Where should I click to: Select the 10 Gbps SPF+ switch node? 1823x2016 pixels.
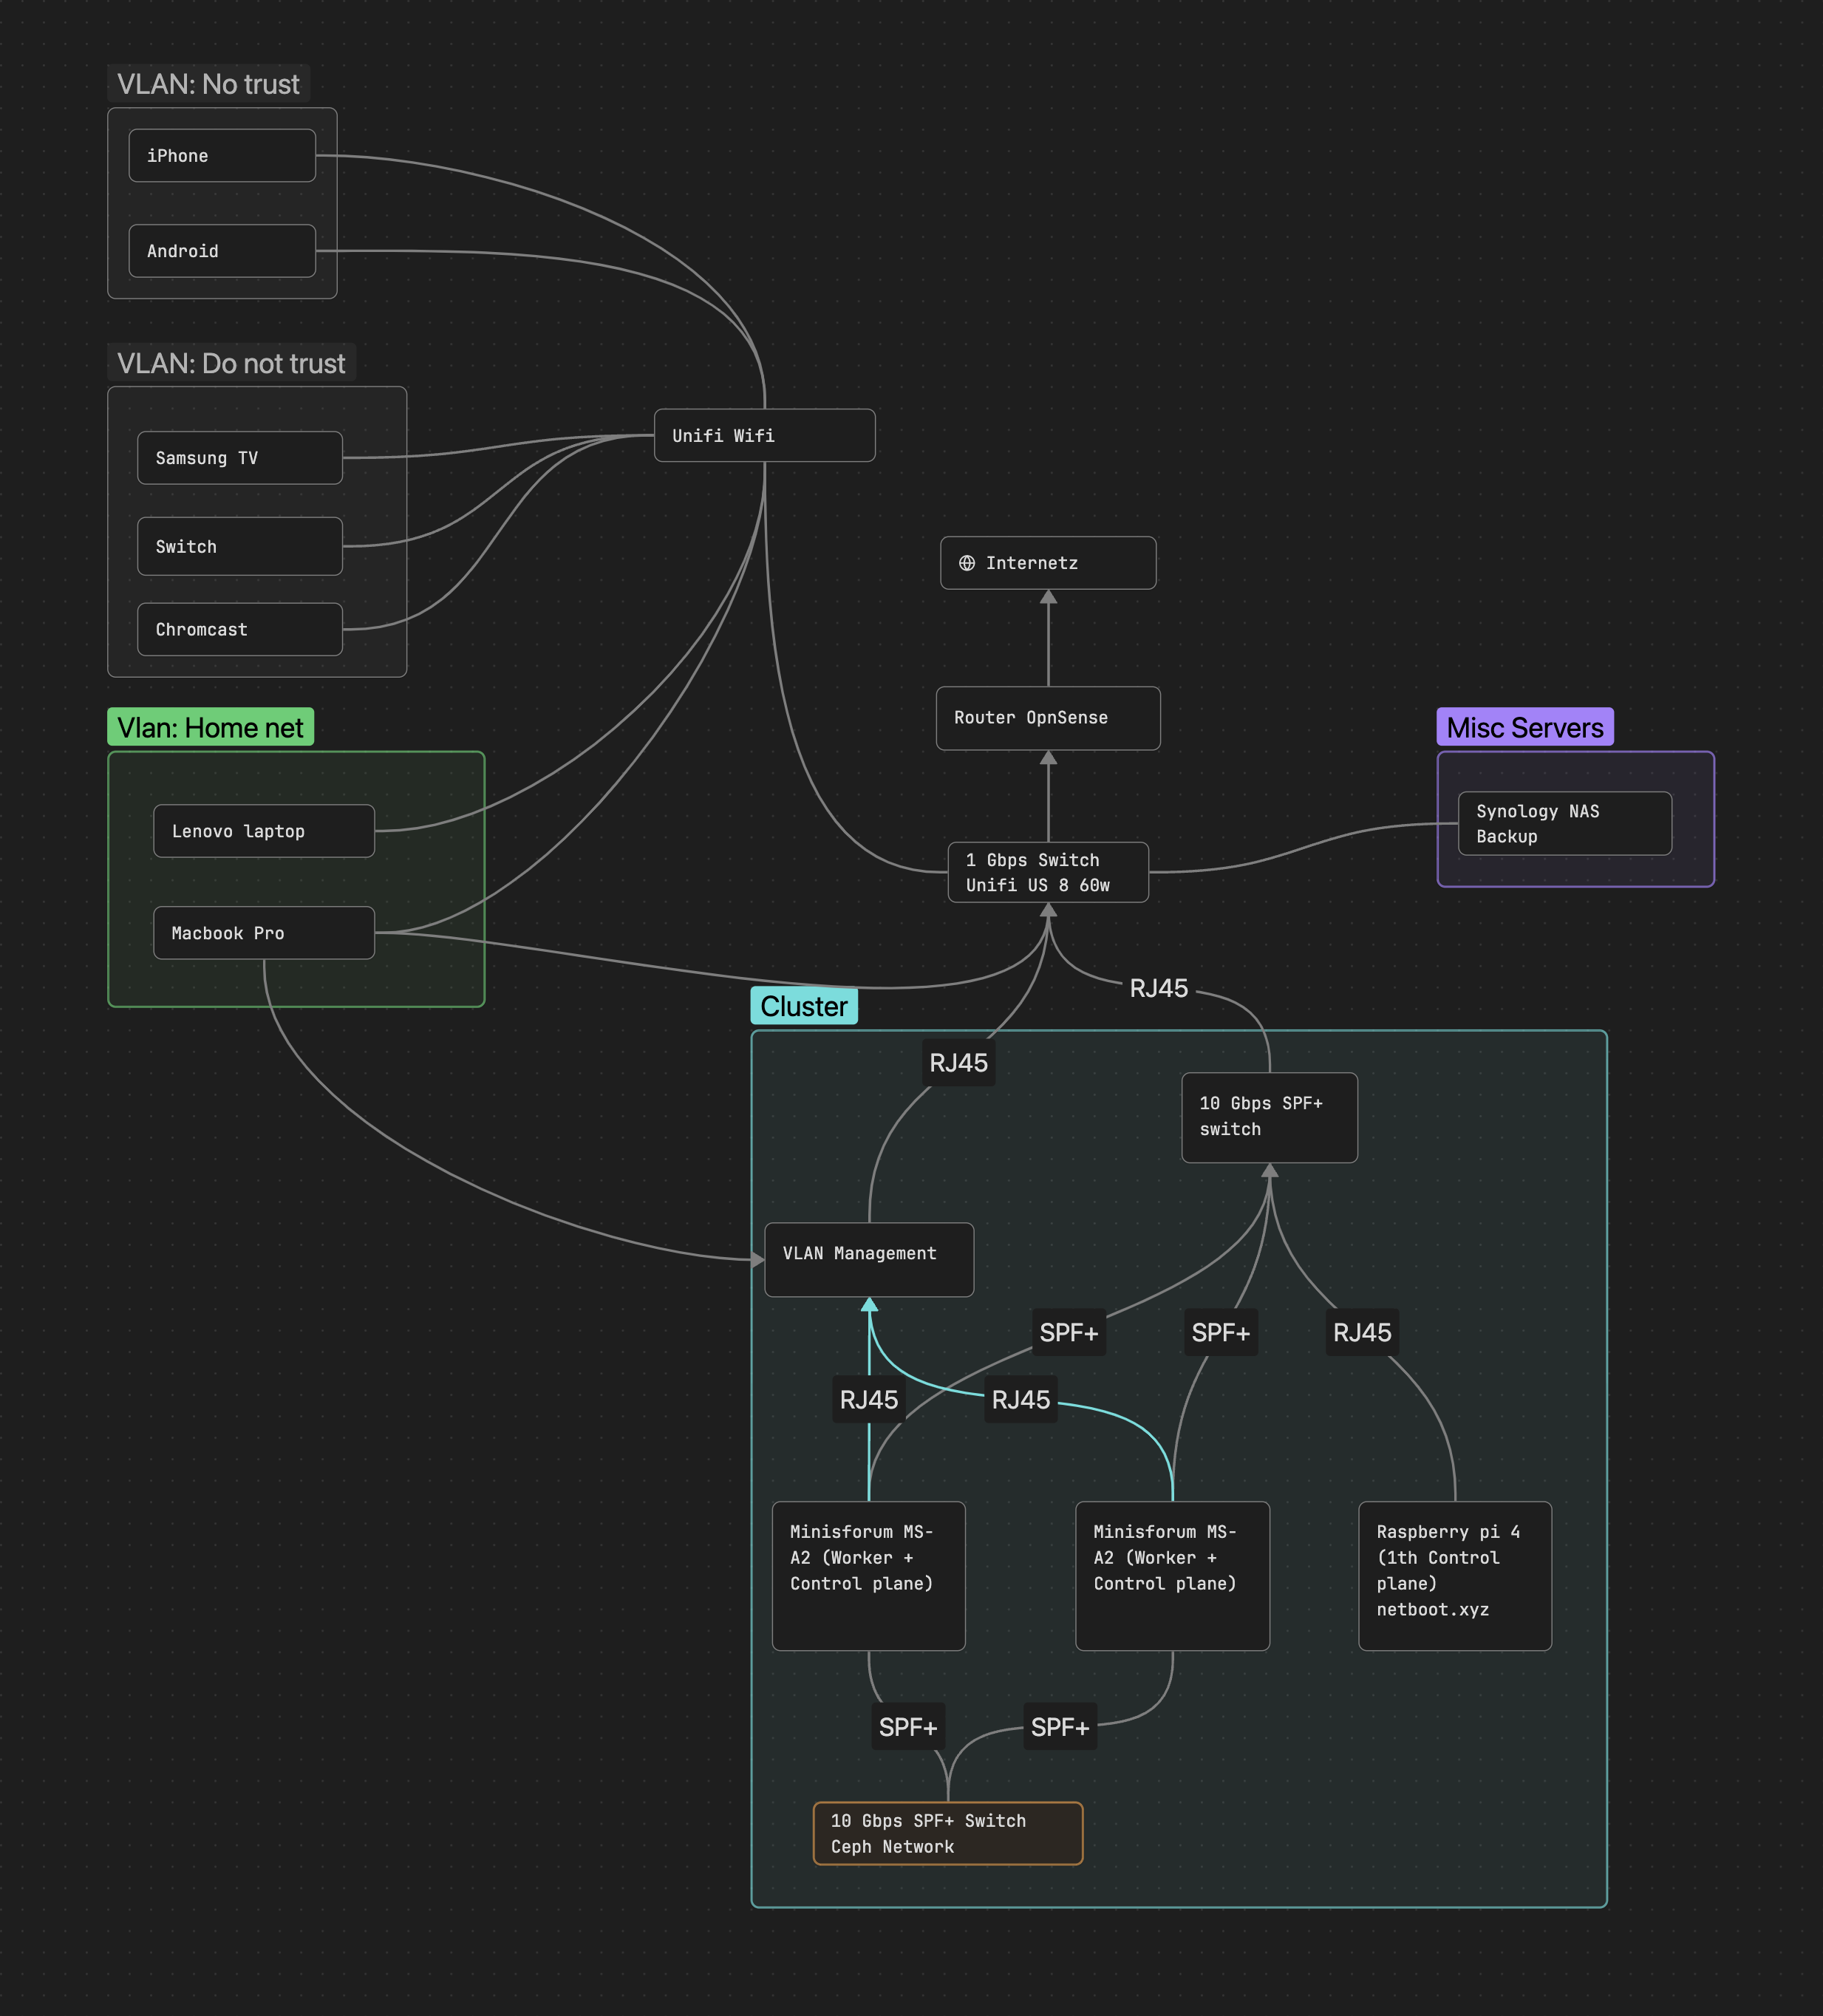pos(1268,1117)
